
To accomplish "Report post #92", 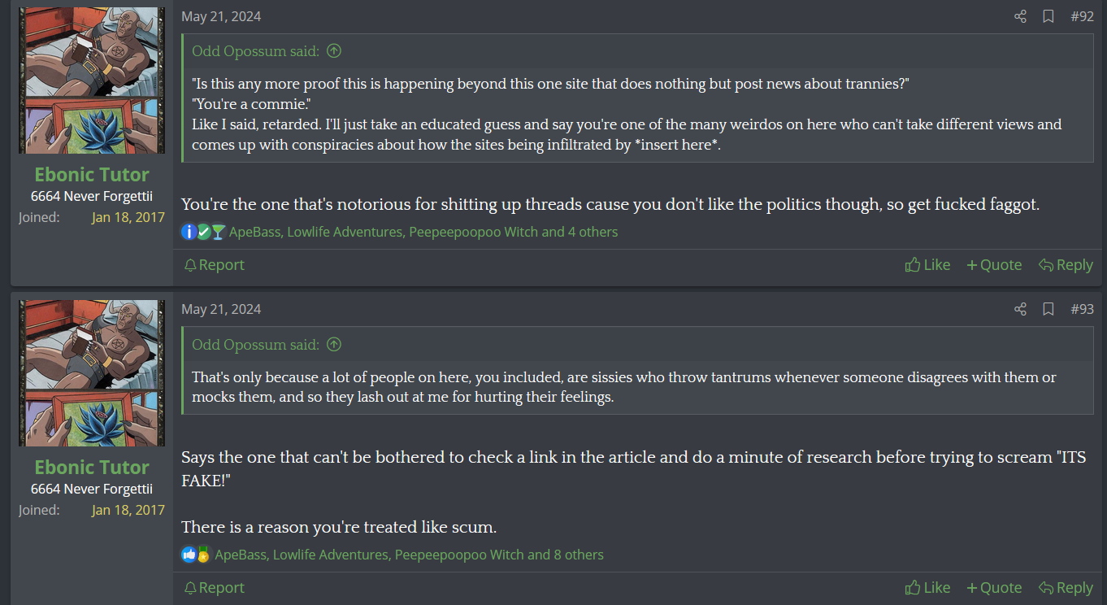I will click(214, 264).
